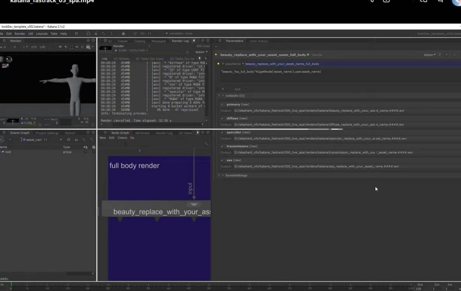Switch to the Project Settings tab
This screenshot has width=461, height=291.
47,133
